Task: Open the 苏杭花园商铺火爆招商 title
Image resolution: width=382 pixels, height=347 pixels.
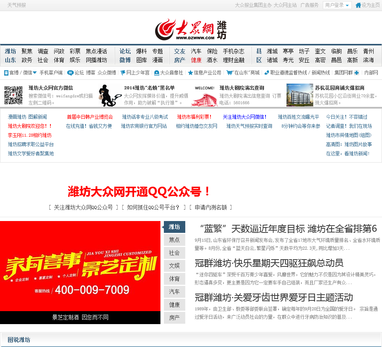Action: [x=340, y=88]
